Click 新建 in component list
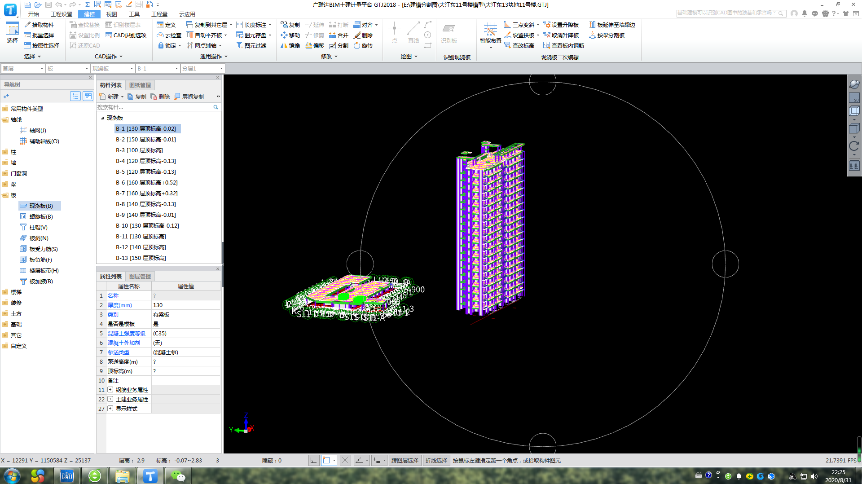 pyautogui.click(x=111, y=97)
